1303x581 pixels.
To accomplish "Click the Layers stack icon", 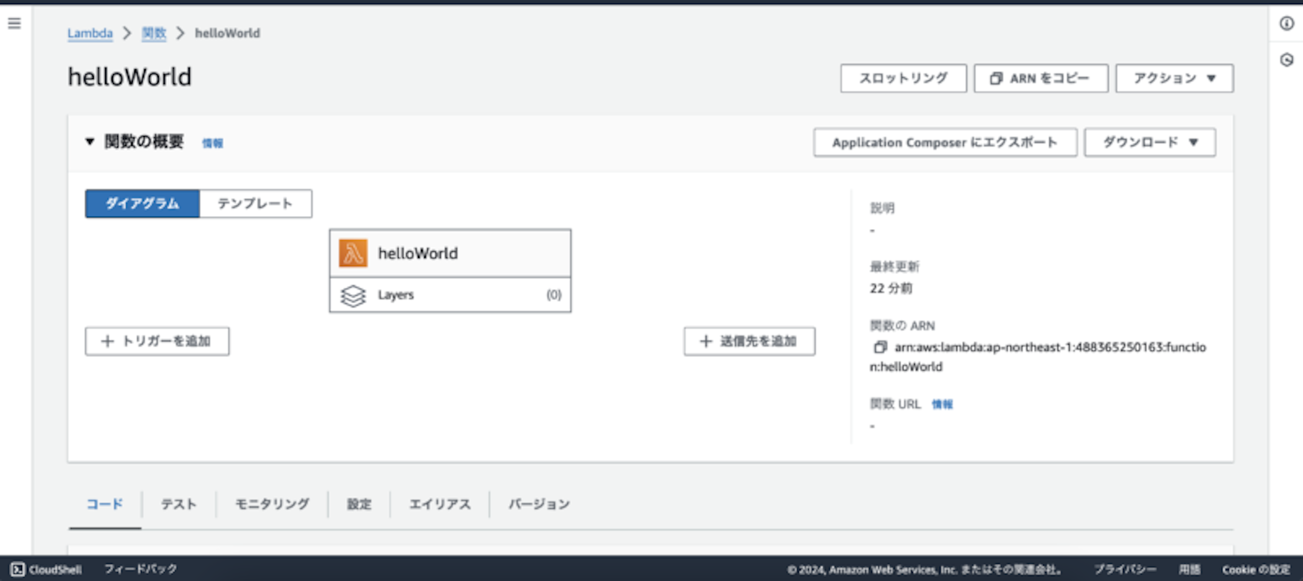I will click(353, 296).
